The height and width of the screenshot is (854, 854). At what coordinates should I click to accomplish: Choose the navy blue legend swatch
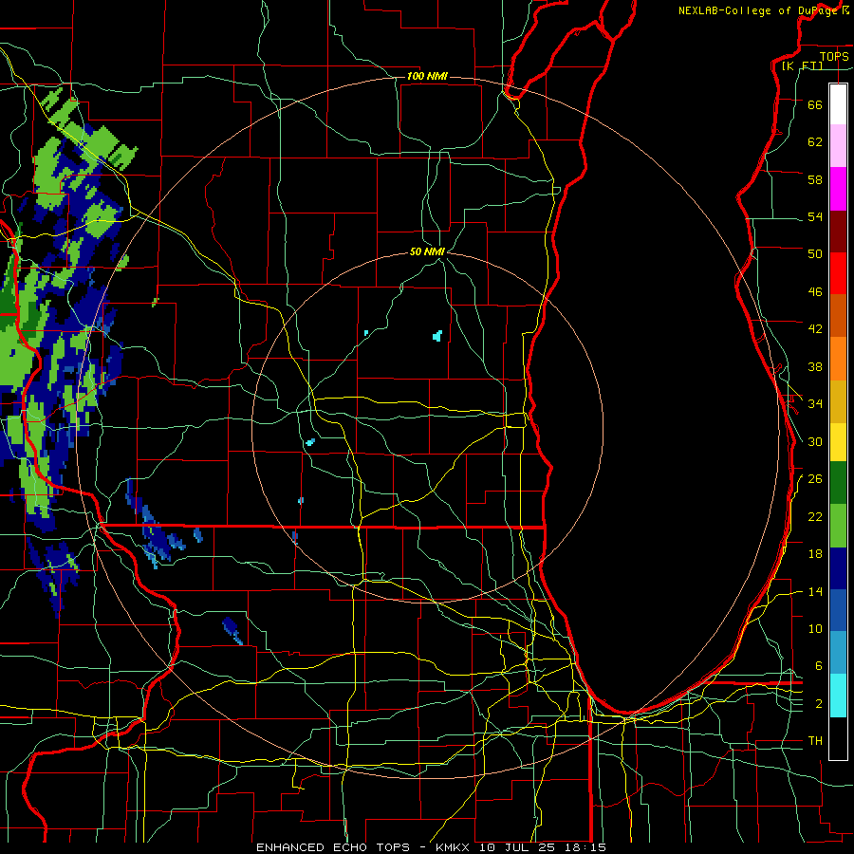838,568
